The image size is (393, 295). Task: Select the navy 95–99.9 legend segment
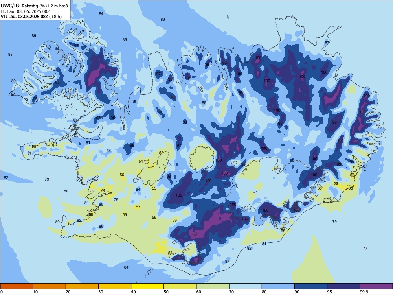tap(343, 286)
